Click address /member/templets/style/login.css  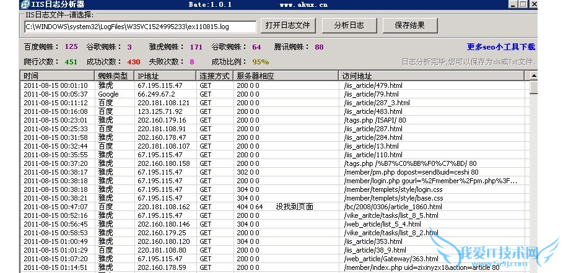point(393,189)
